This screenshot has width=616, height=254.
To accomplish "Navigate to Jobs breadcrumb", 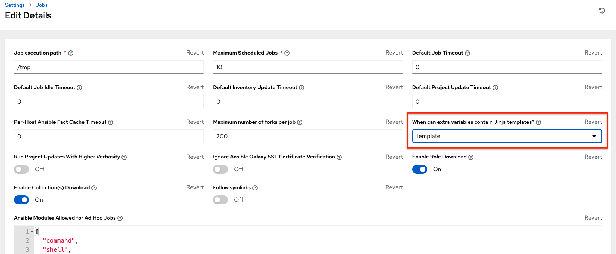I will coord(42,5).
